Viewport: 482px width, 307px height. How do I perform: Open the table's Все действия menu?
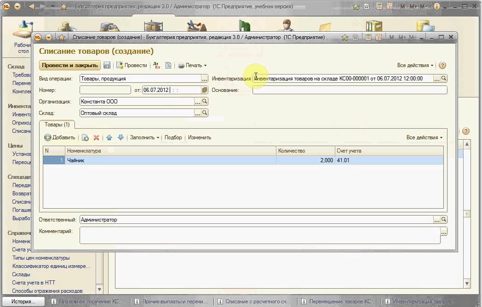[424, 137]
